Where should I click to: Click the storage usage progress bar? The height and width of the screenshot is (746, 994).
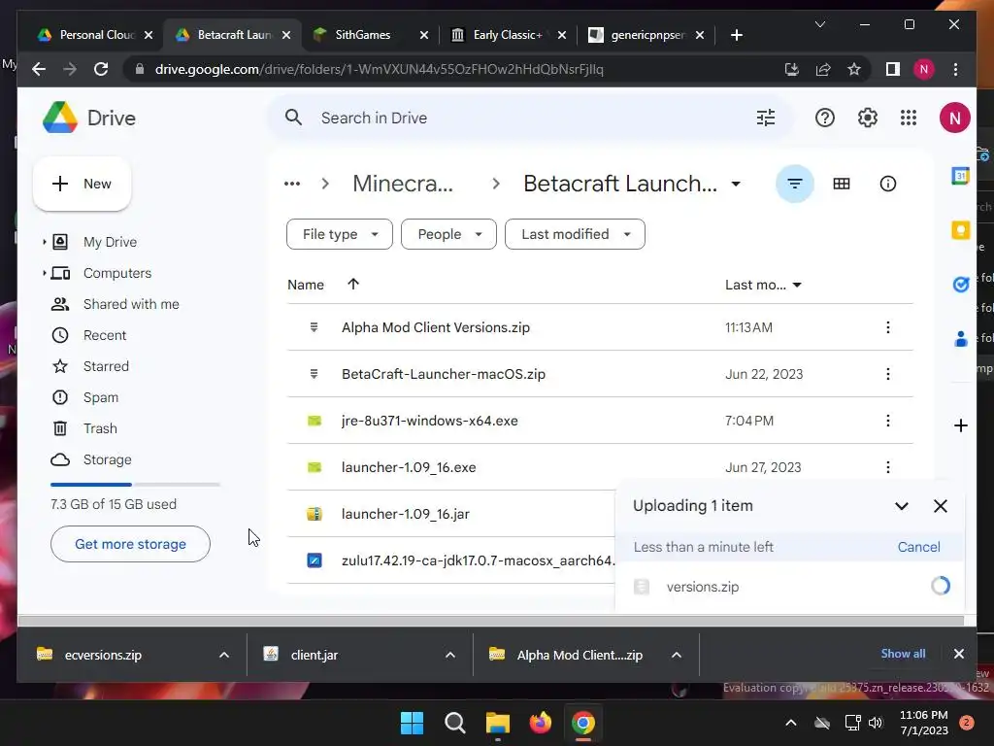[135, 485]
